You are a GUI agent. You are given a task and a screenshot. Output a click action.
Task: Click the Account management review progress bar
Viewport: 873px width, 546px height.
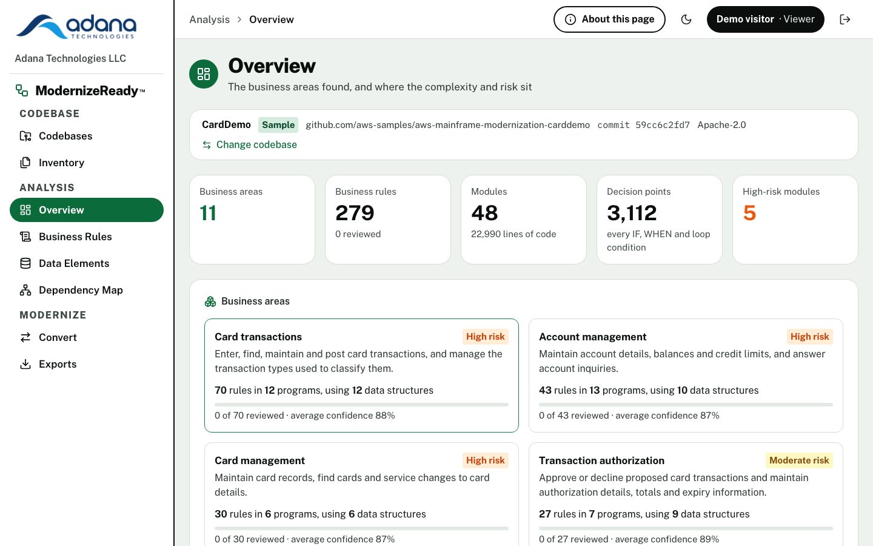(x=686, y=405)
